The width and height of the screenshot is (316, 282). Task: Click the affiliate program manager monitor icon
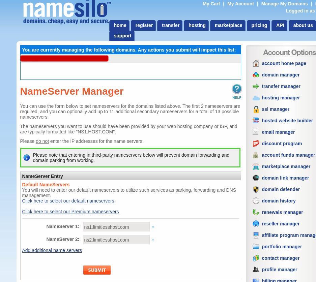(x=256, y=235)
